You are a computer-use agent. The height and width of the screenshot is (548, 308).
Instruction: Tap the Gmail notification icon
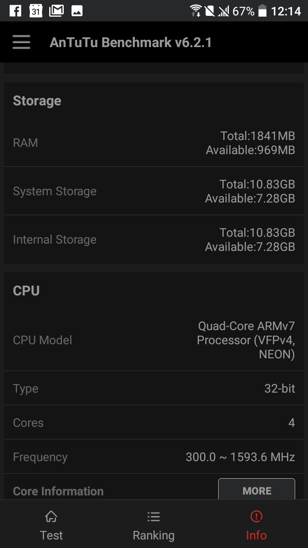click(56, 11)
